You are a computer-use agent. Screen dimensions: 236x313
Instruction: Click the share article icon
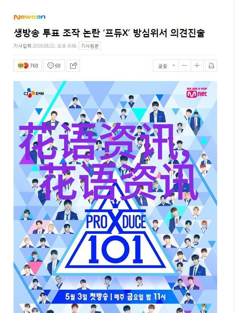73,66
